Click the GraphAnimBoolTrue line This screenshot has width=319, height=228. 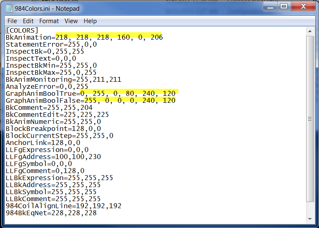(x=91, y=94)
